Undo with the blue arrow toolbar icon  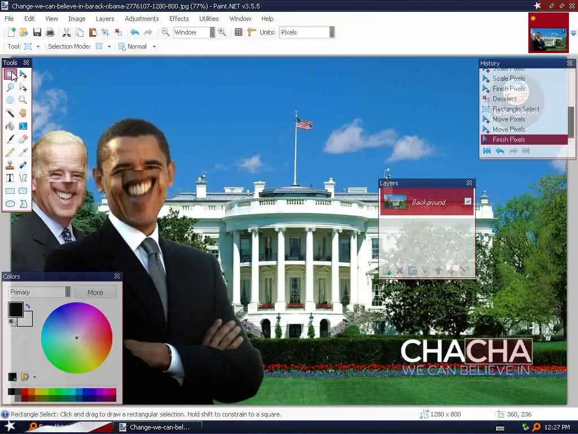tap(134, 32)
